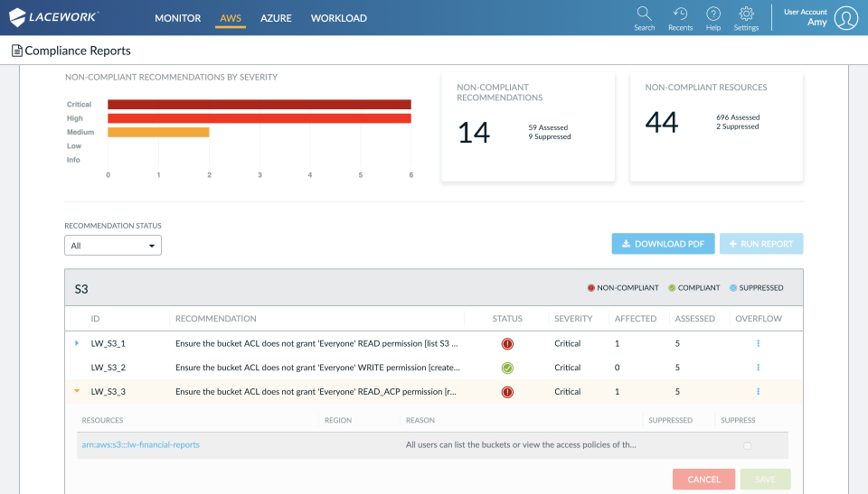
Task: Open the Recommendation Status dropdown
Action: (113, 245)
